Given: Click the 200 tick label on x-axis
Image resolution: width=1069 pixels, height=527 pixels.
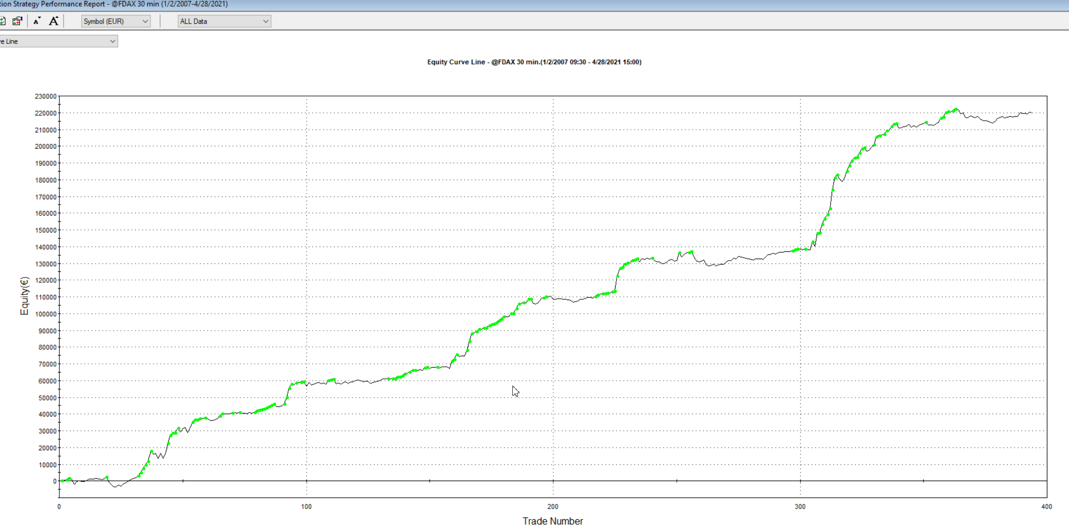Looking at the screenshot, I should [x=553, y=507].
